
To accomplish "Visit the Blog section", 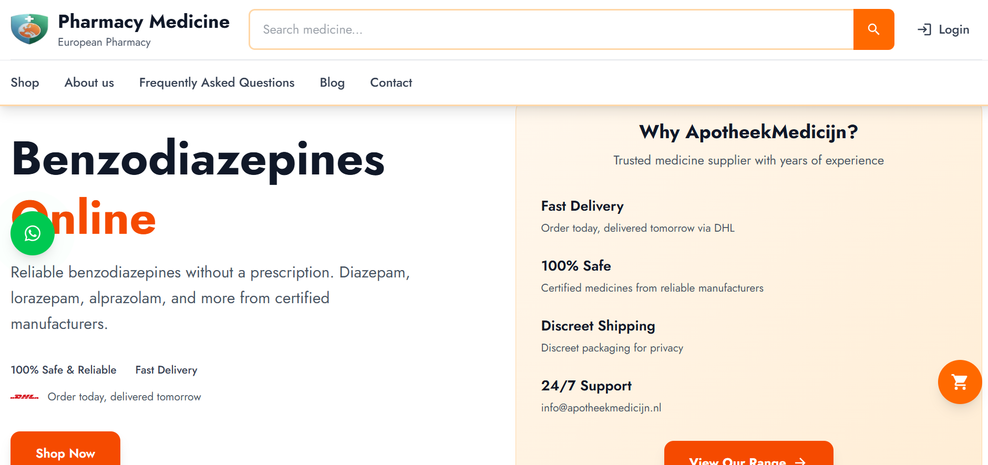I will (x=332, y=82).
